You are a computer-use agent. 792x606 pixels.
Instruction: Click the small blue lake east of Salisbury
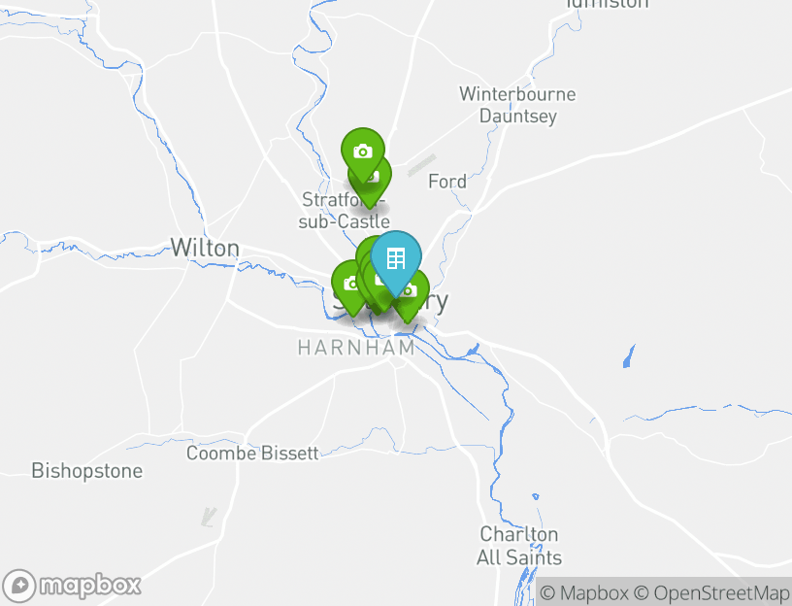(629, 356)
